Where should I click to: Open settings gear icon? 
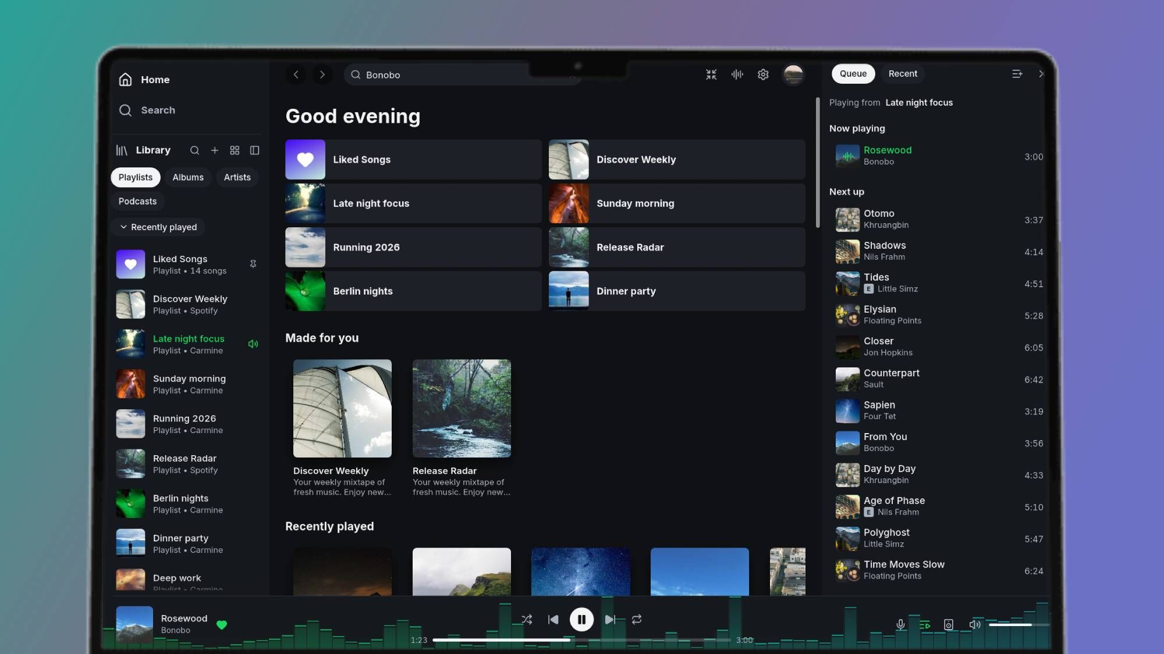tap(763, 74)
